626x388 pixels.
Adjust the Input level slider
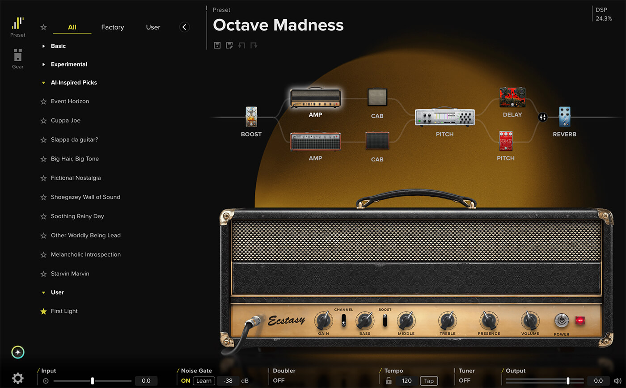coord(93,381)
